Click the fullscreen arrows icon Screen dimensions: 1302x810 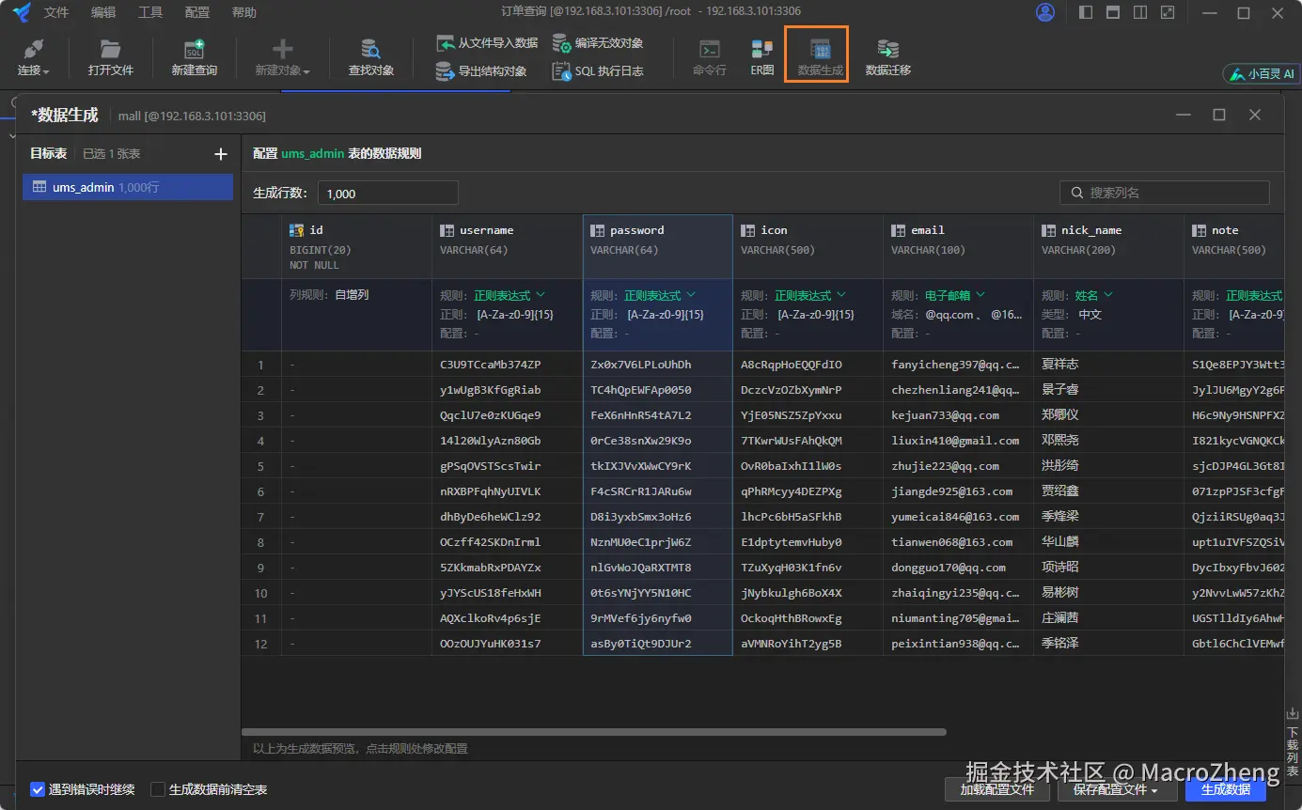1168,12
